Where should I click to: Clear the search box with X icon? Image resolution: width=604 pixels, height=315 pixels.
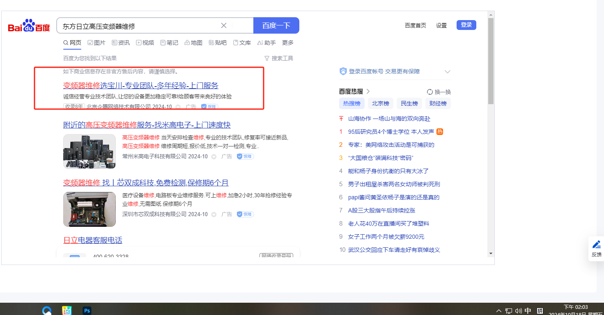click(224, 25)
